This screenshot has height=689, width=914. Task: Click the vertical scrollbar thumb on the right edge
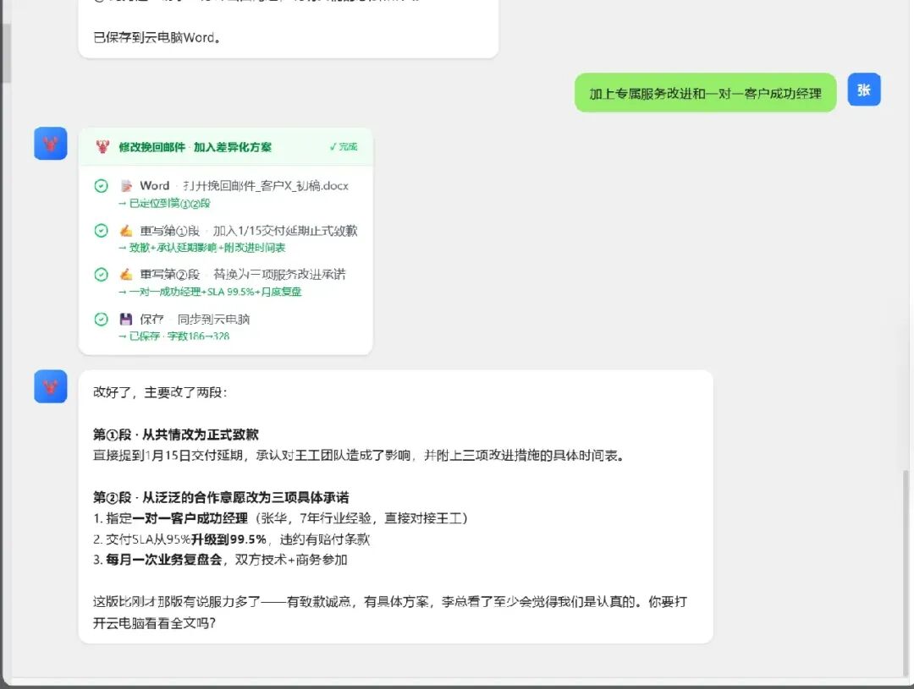(906, 573)
